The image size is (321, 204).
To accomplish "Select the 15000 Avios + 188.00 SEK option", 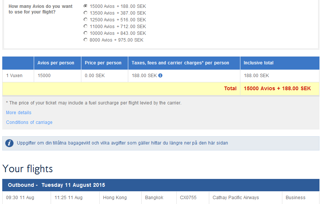I will point(85,6).
